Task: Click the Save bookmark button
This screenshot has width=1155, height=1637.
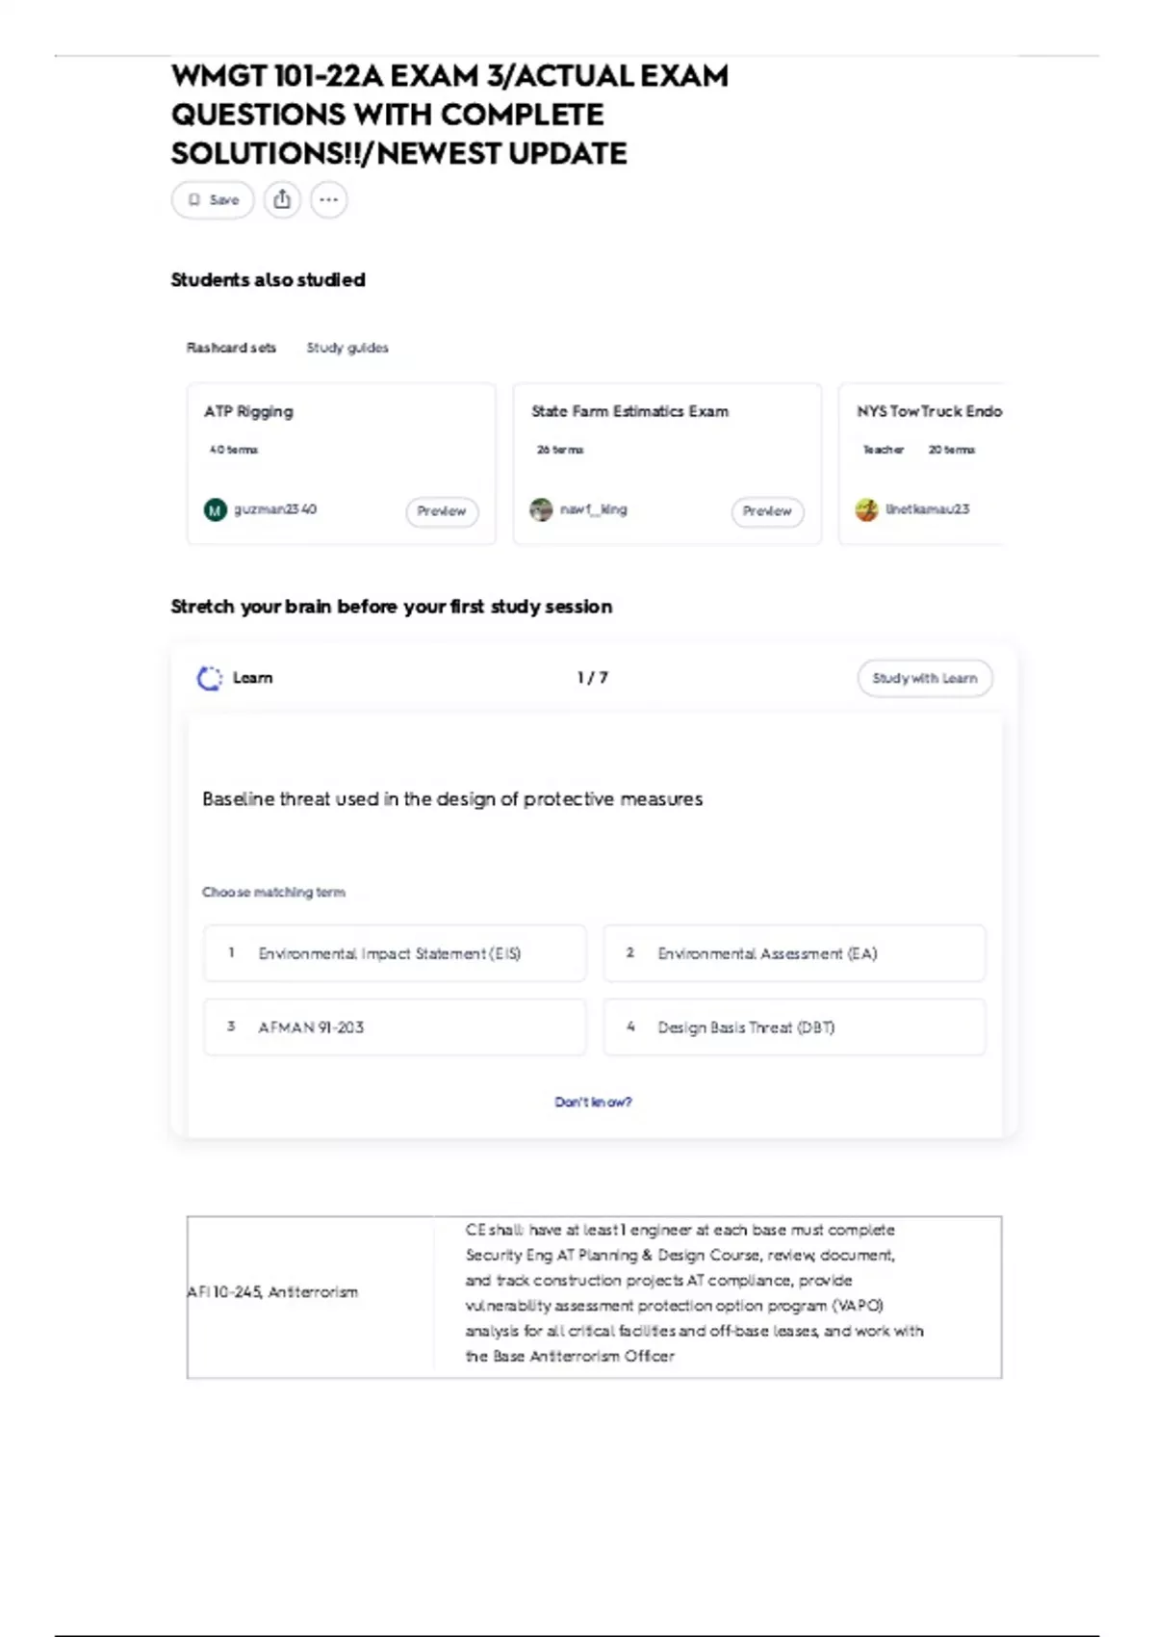Action: [213, 200]
